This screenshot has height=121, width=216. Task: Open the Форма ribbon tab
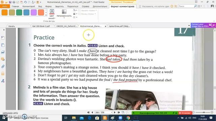tap(48, 6)
